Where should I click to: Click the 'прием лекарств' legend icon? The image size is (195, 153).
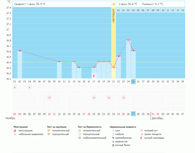click(x=141, y=134)
